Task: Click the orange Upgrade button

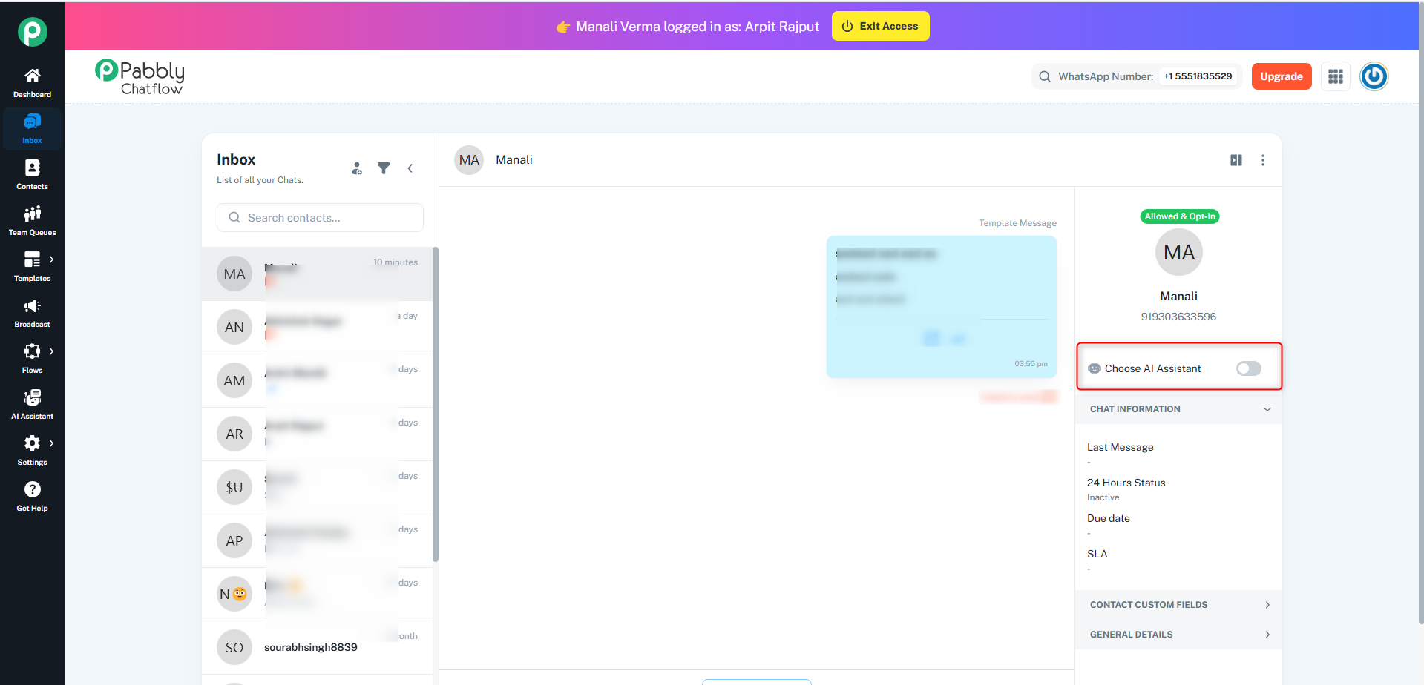Action: 1282,76
